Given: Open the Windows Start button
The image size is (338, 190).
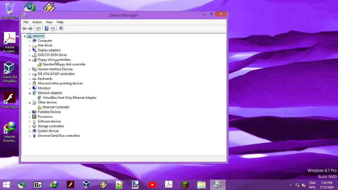Looking at the screenshot, I should click(x=6, y=185).
